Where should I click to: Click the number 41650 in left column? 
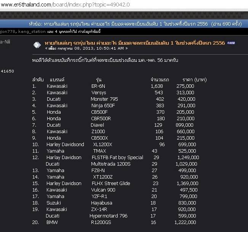pos(7,71)
